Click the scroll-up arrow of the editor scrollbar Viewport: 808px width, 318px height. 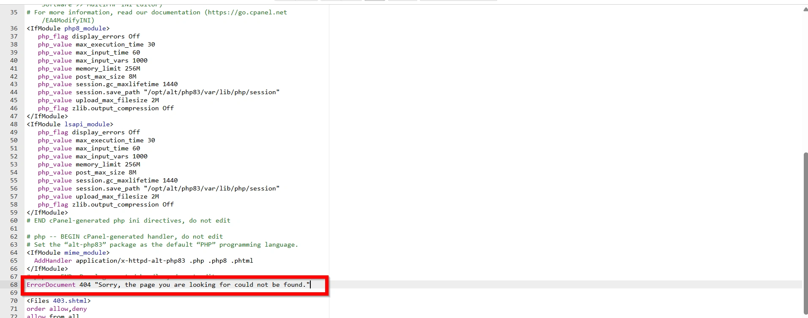pyautogui.click(x=805, y=10)
